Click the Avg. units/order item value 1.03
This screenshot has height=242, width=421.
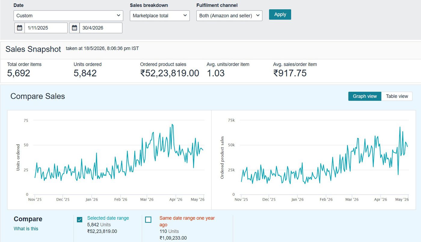216,73
